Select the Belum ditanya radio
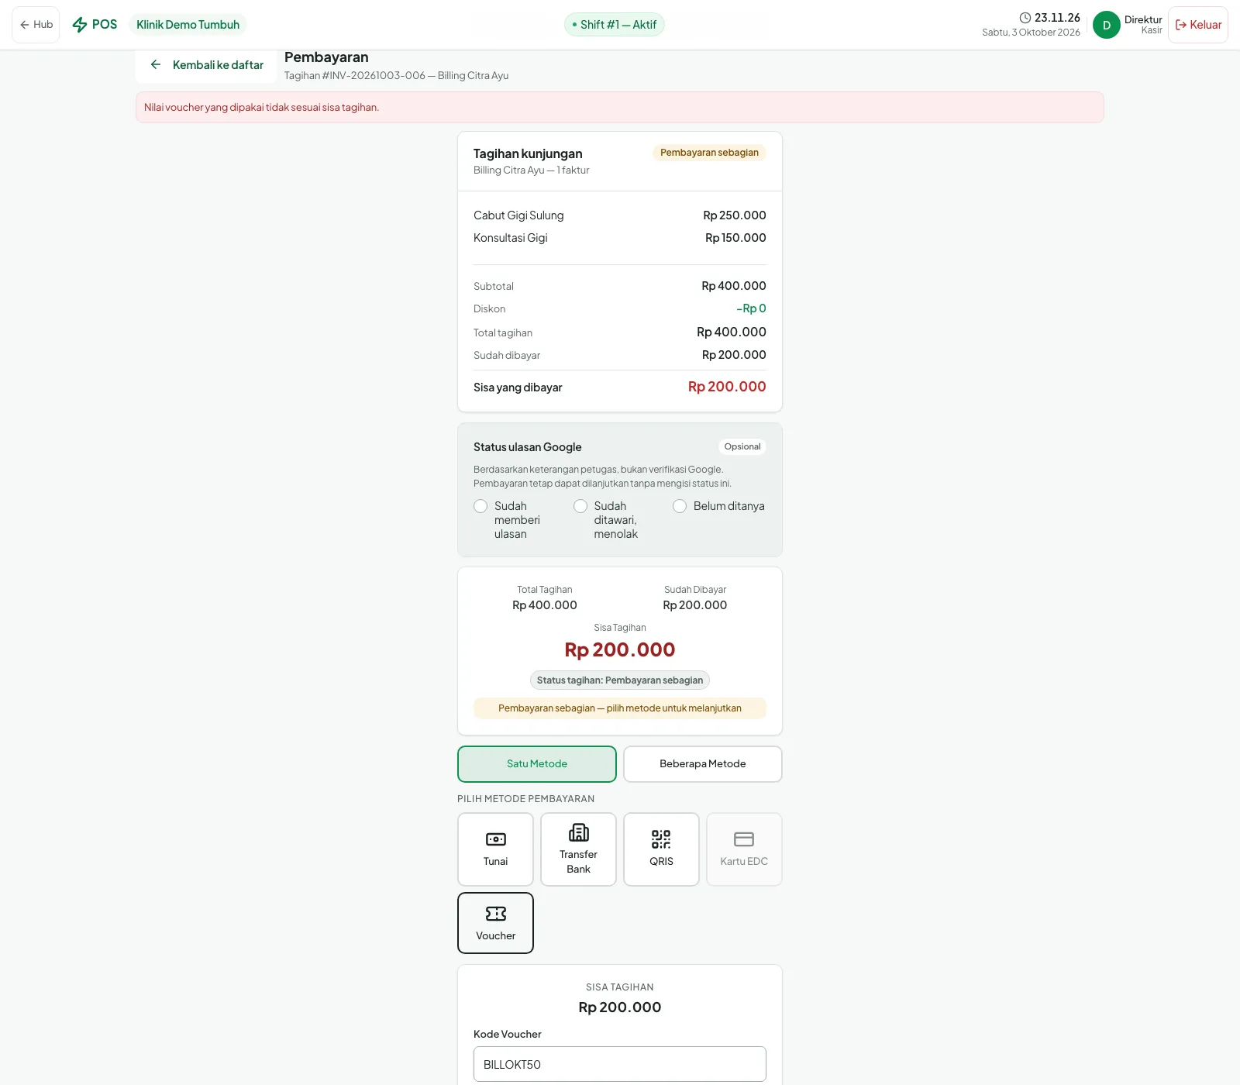Screen dimensions: 1240x1085 [x=680, y=506]
